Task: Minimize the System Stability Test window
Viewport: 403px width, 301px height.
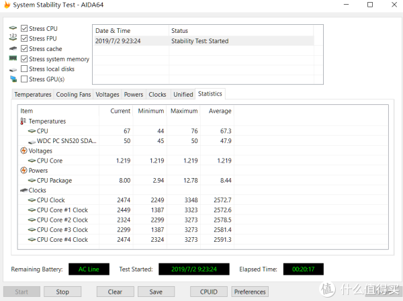Action: coord(347,5)
